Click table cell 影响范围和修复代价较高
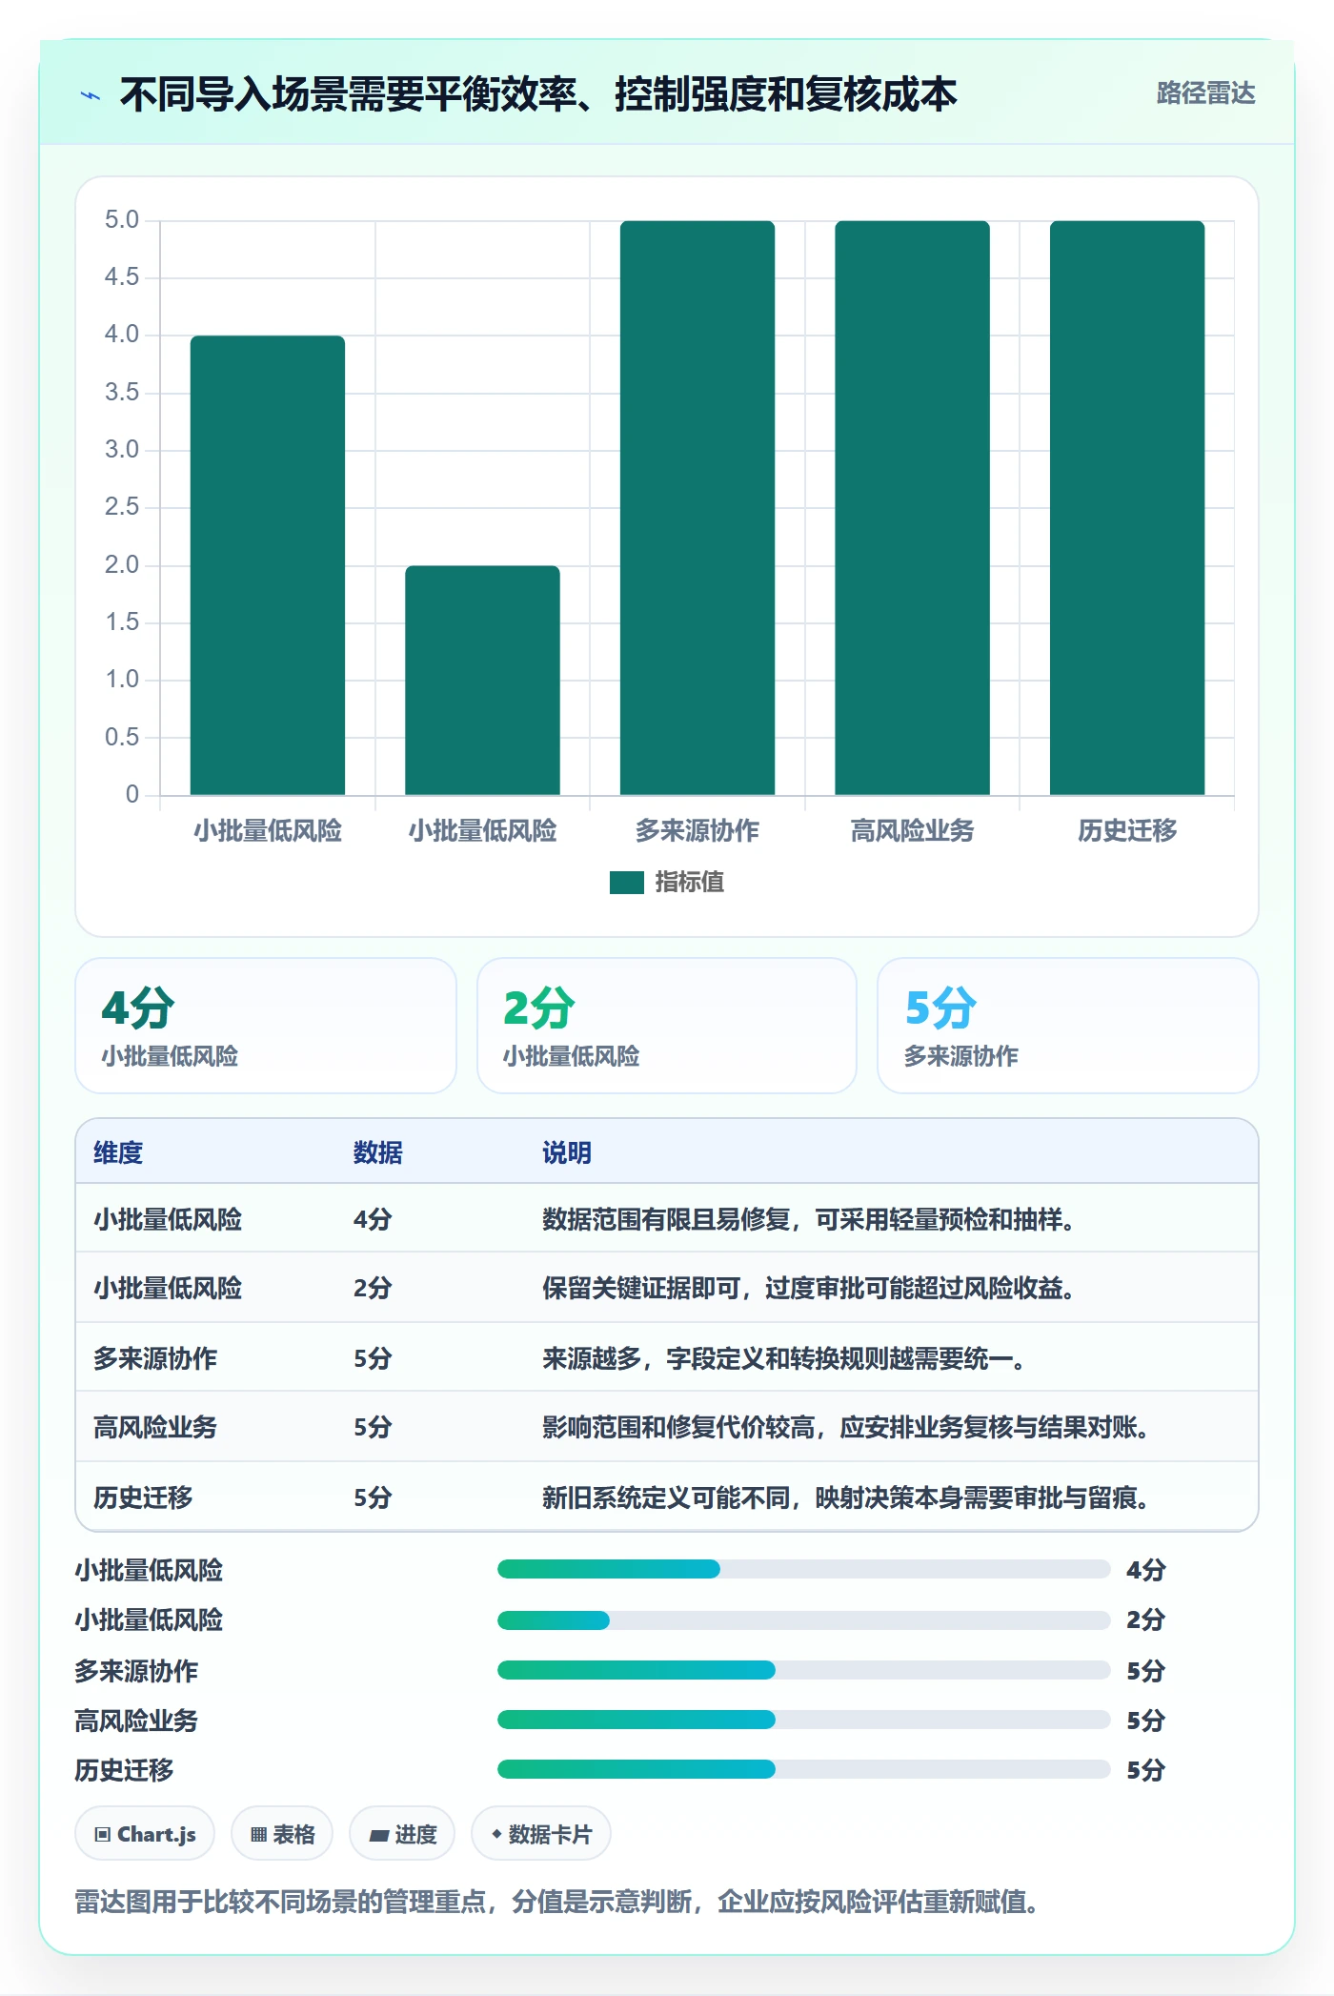The image size is (1334, 1996). (x=845, y=1427)
